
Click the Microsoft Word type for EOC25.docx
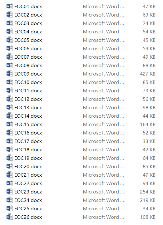click(x=103, y=209)
